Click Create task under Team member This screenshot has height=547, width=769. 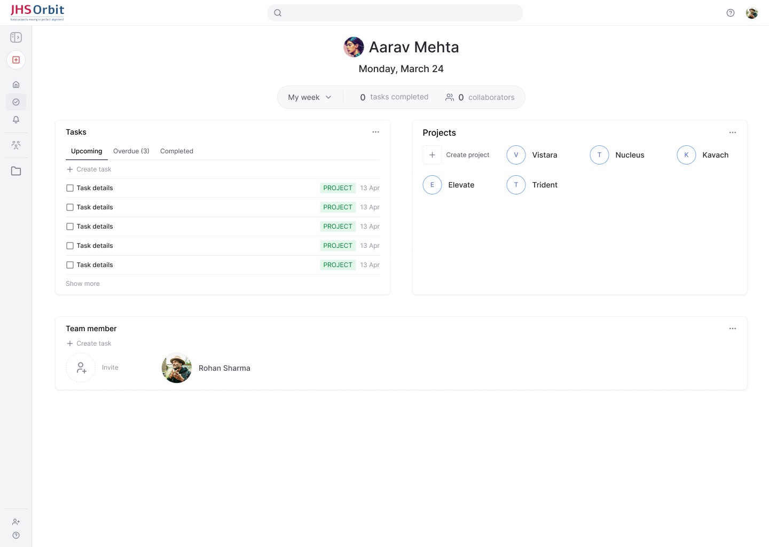point(89,343)
